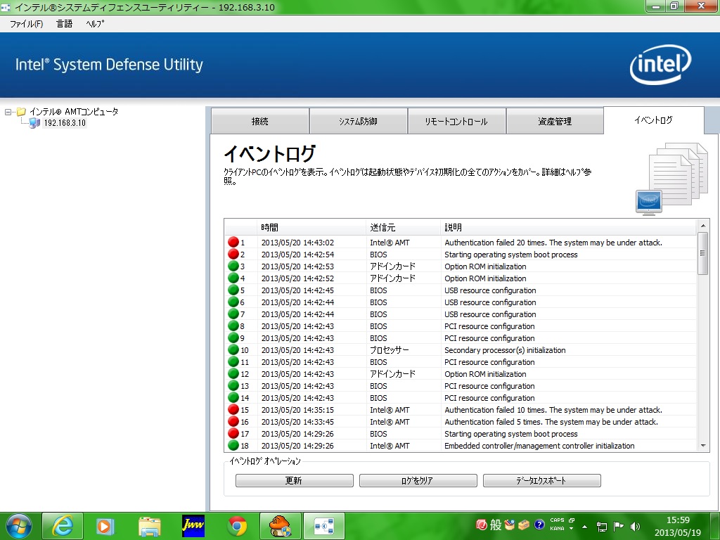Image resolution: width=720 pixels, height=540 pixels.
Task: Click the event log scrollbar down arrow
Action: (x=702, y=445)
